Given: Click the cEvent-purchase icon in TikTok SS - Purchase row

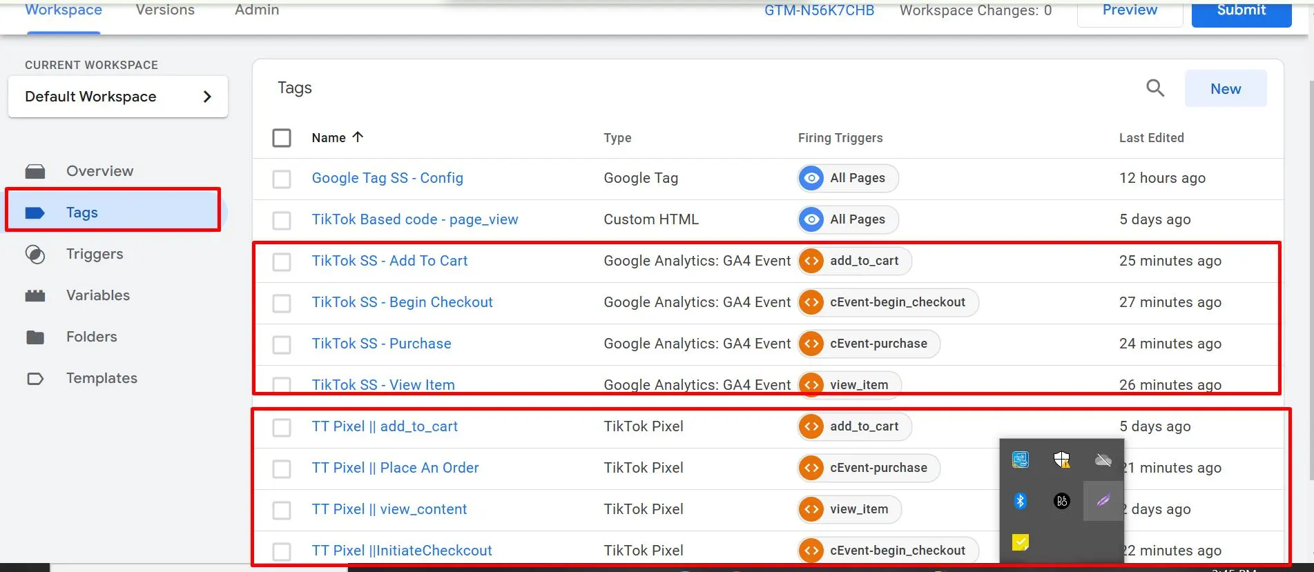Looking at the screenshot, I should (811, 344).
